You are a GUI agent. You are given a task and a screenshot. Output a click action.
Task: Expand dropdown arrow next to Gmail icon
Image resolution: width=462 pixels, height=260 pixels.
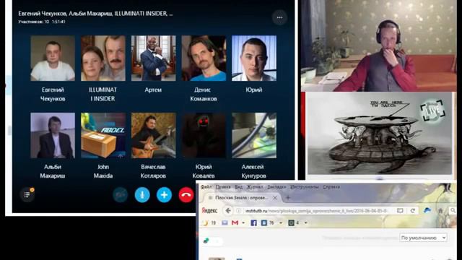pyautogui.click(x=243, y=223)
